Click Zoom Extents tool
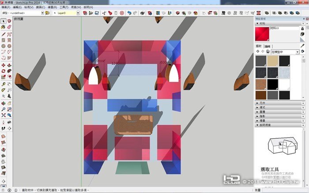Screen dimensions: 309x193 pyautogui.click(x=4, y=115)
